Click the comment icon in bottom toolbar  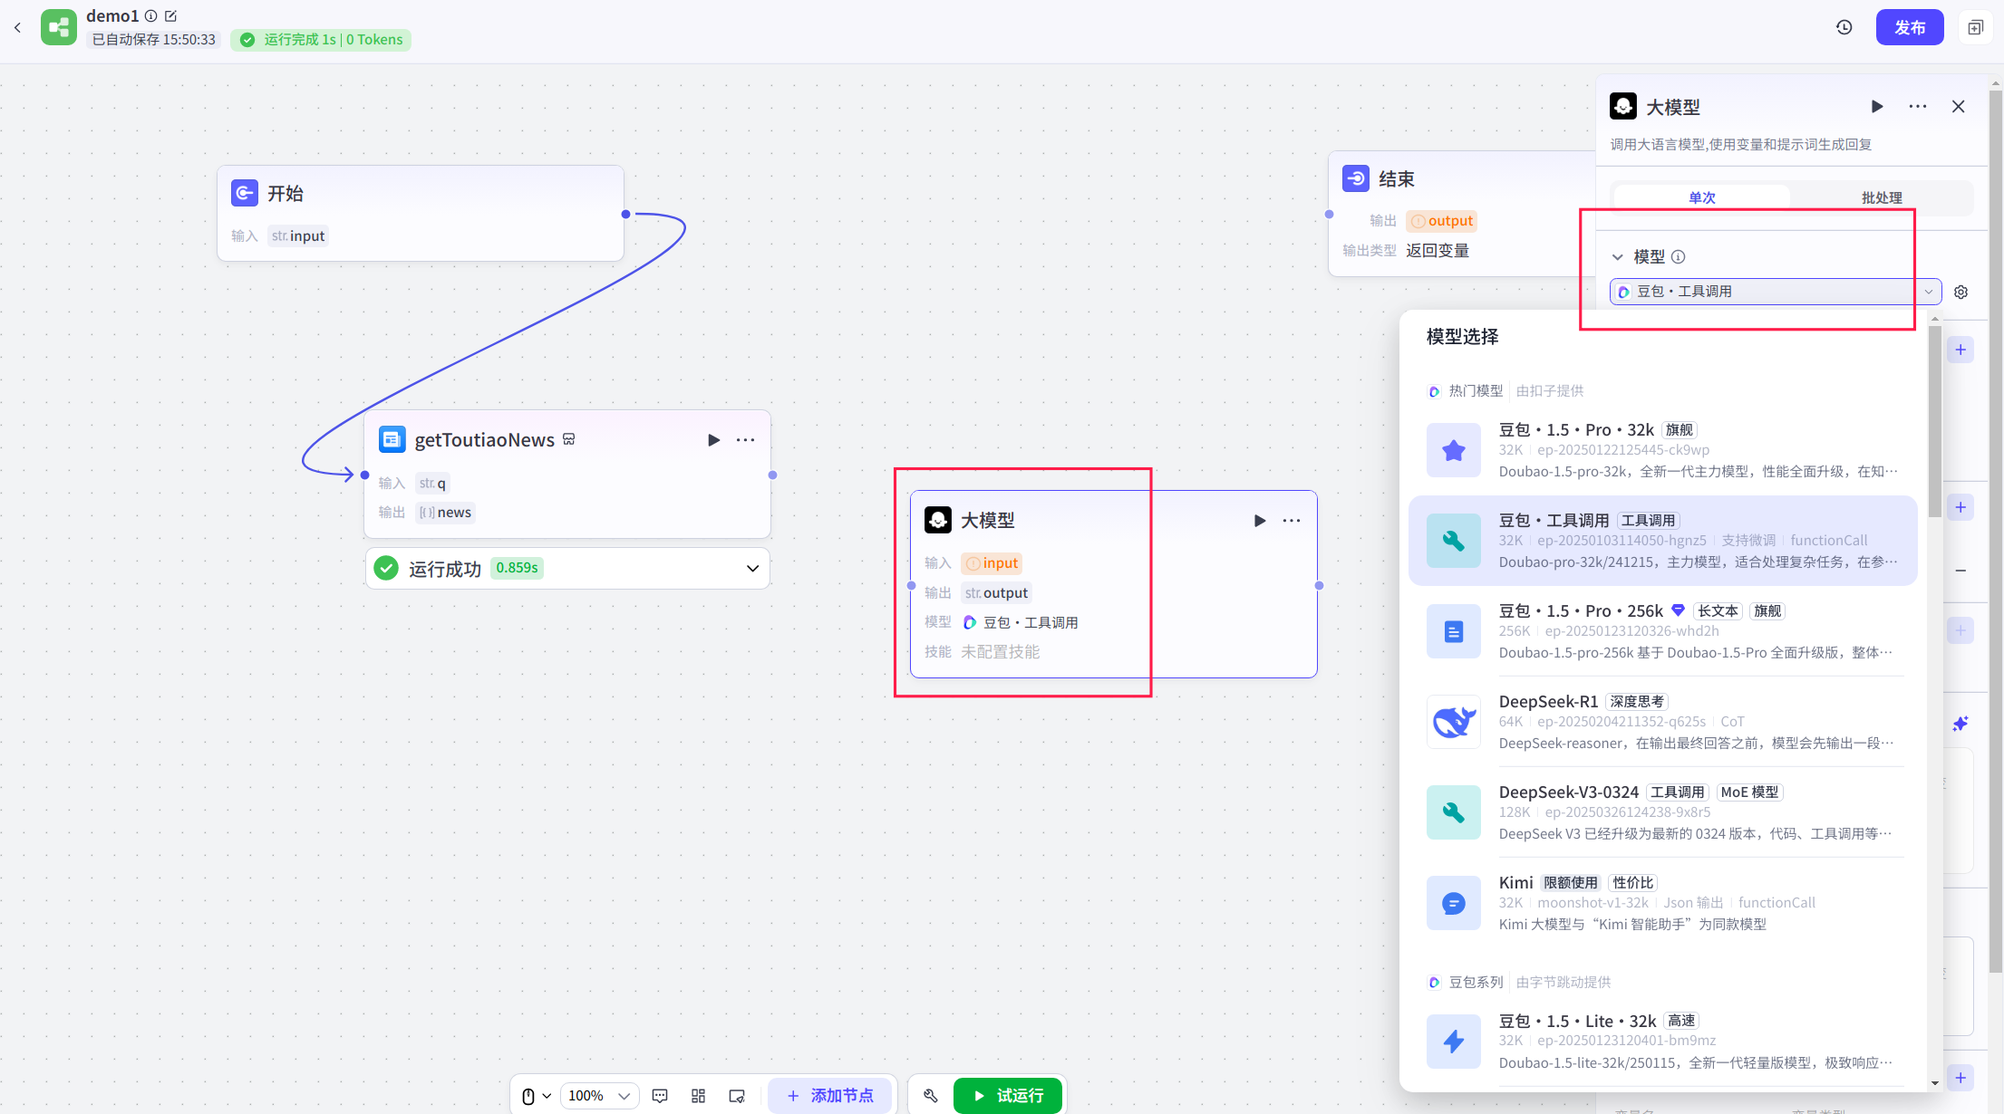pos(660,1096)
